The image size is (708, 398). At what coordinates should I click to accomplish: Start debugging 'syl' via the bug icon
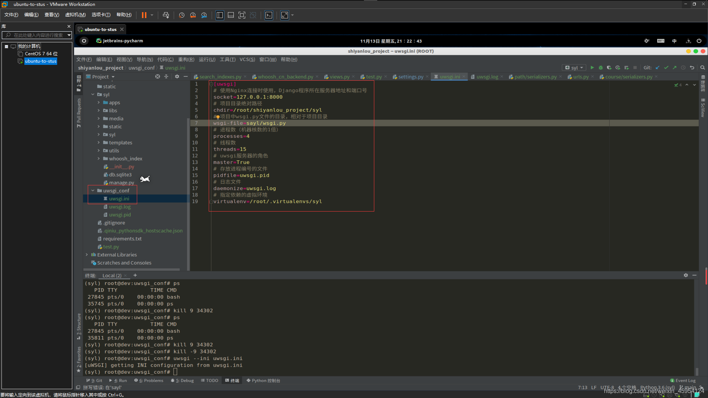601,68
